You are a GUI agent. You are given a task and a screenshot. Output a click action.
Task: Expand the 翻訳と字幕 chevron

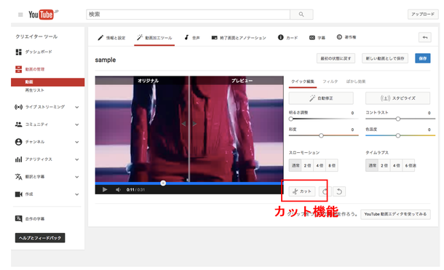coord(76,177)
